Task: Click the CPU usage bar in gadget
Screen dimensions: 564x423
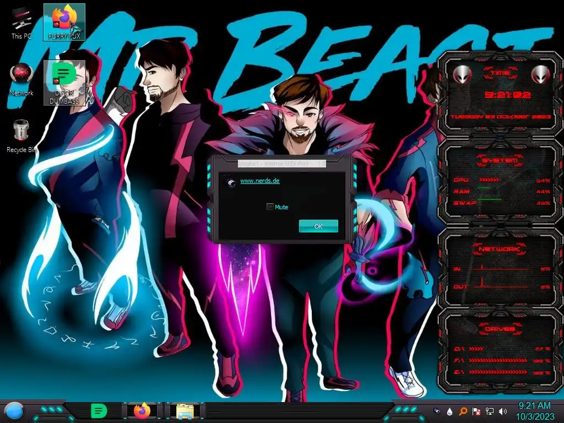Action: point(489,180)
